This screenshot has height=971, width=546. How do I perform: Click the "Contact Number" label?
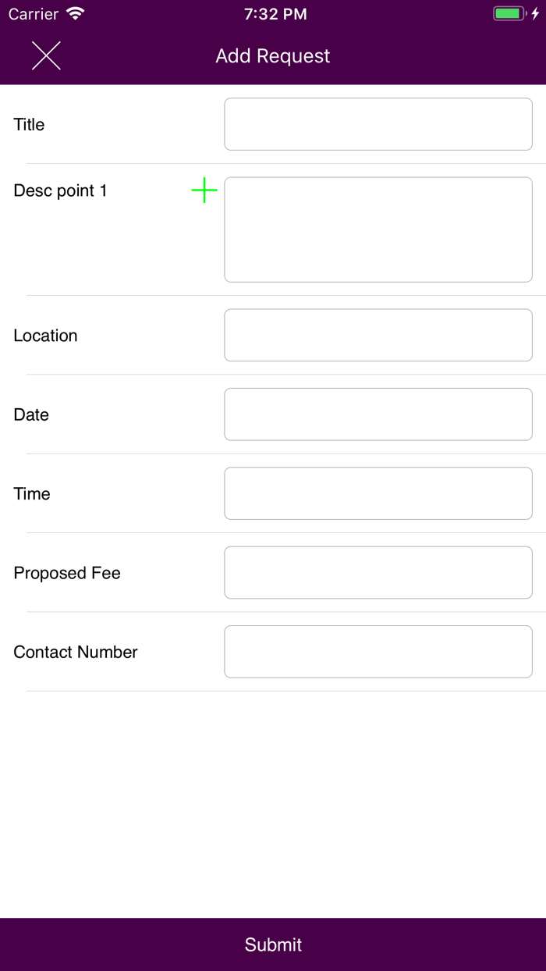[x=76, y=652]
